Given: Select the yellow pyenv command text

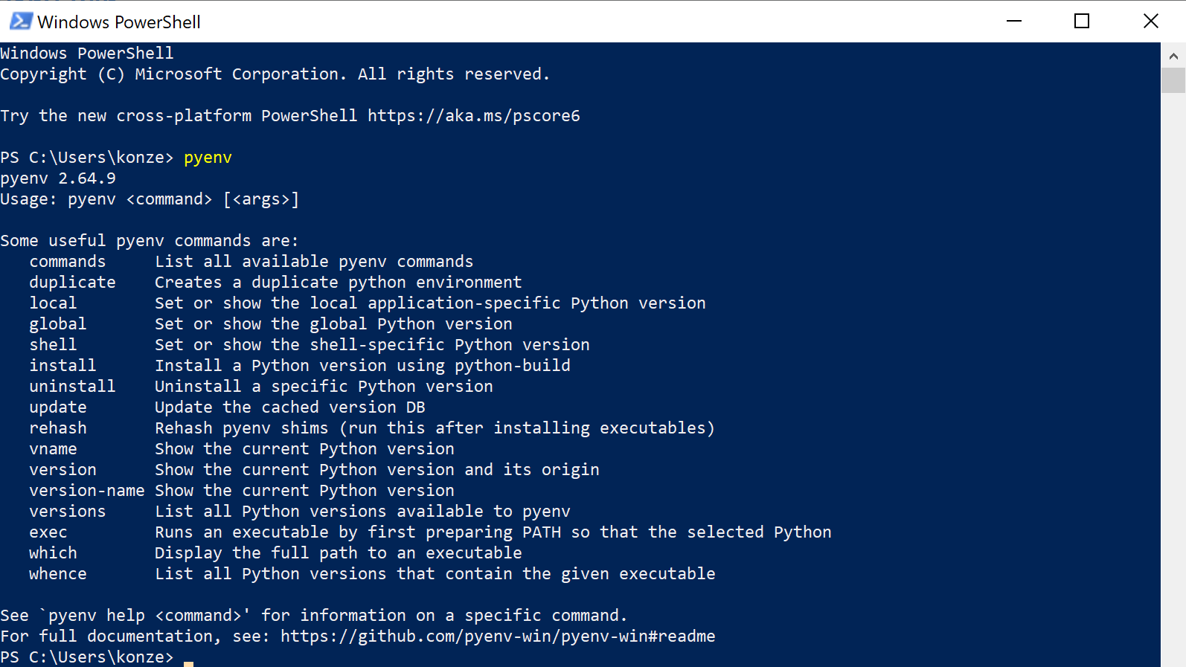Looking at the screenshot, I should point(208,157).
